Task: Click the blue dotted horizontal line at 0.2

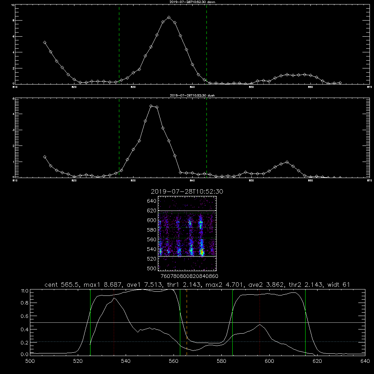Action: pyautogui.click(x=198, y=342)
